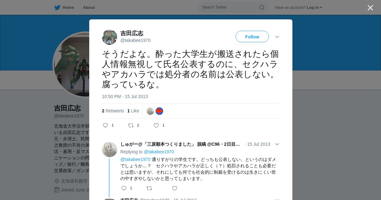Close the tweet overlay with X

(x=370, y=8)
